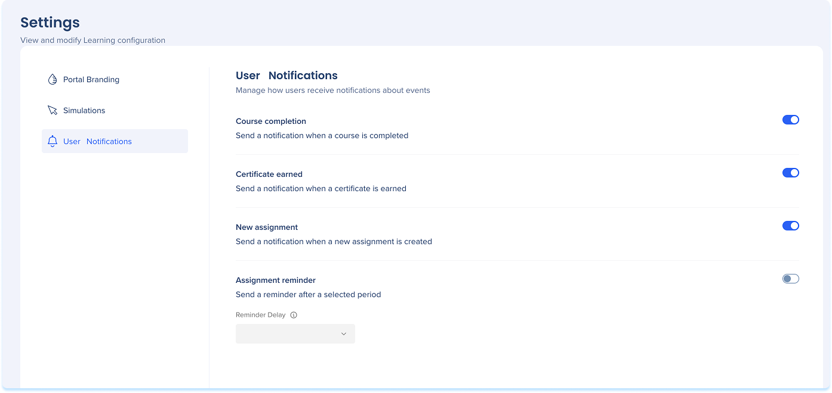Viewport: 832px width, 393px height.
Task: Enable the Assignment reminder toggle
Action: pyautogui.click(x=790, y=279)
